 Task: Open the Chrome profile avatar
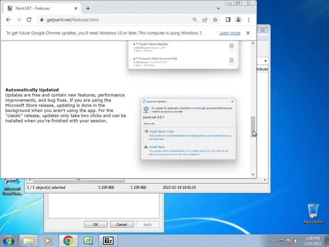pyautogui.click(x=238, y=20)
